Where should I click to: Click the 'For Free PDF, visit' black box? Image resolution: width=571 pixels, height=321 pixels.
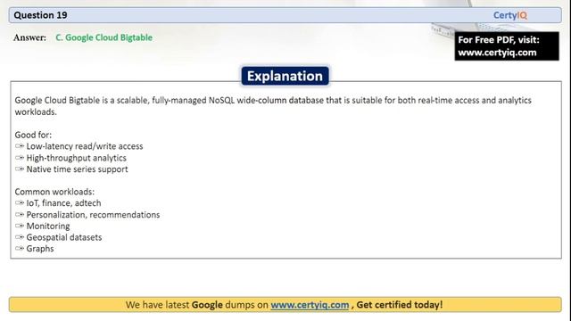coord(507,46)
